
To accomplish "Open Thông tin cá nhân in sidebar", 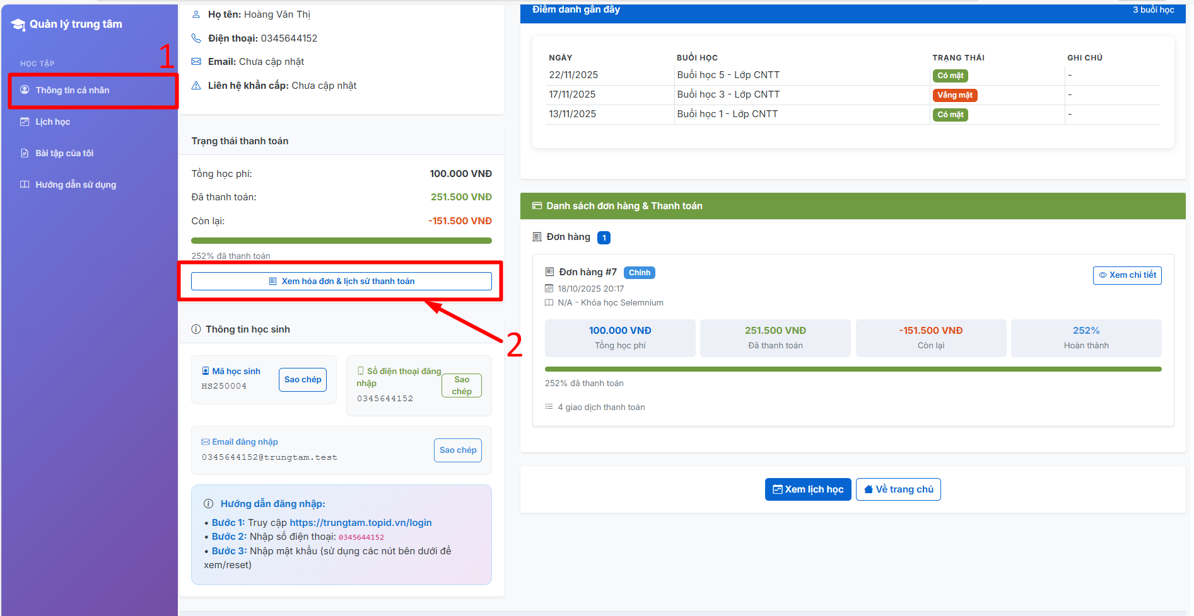I will (72, 90).
